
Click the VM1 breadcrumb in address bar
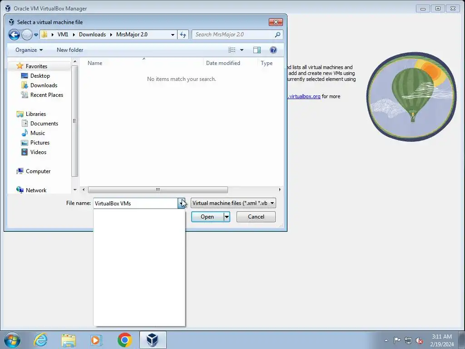tap(63, 35)
